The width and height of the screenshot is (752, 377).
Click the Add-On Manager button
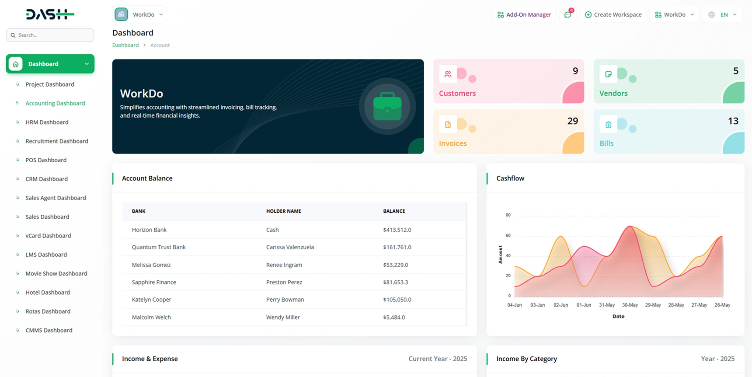tap(524, 15)
